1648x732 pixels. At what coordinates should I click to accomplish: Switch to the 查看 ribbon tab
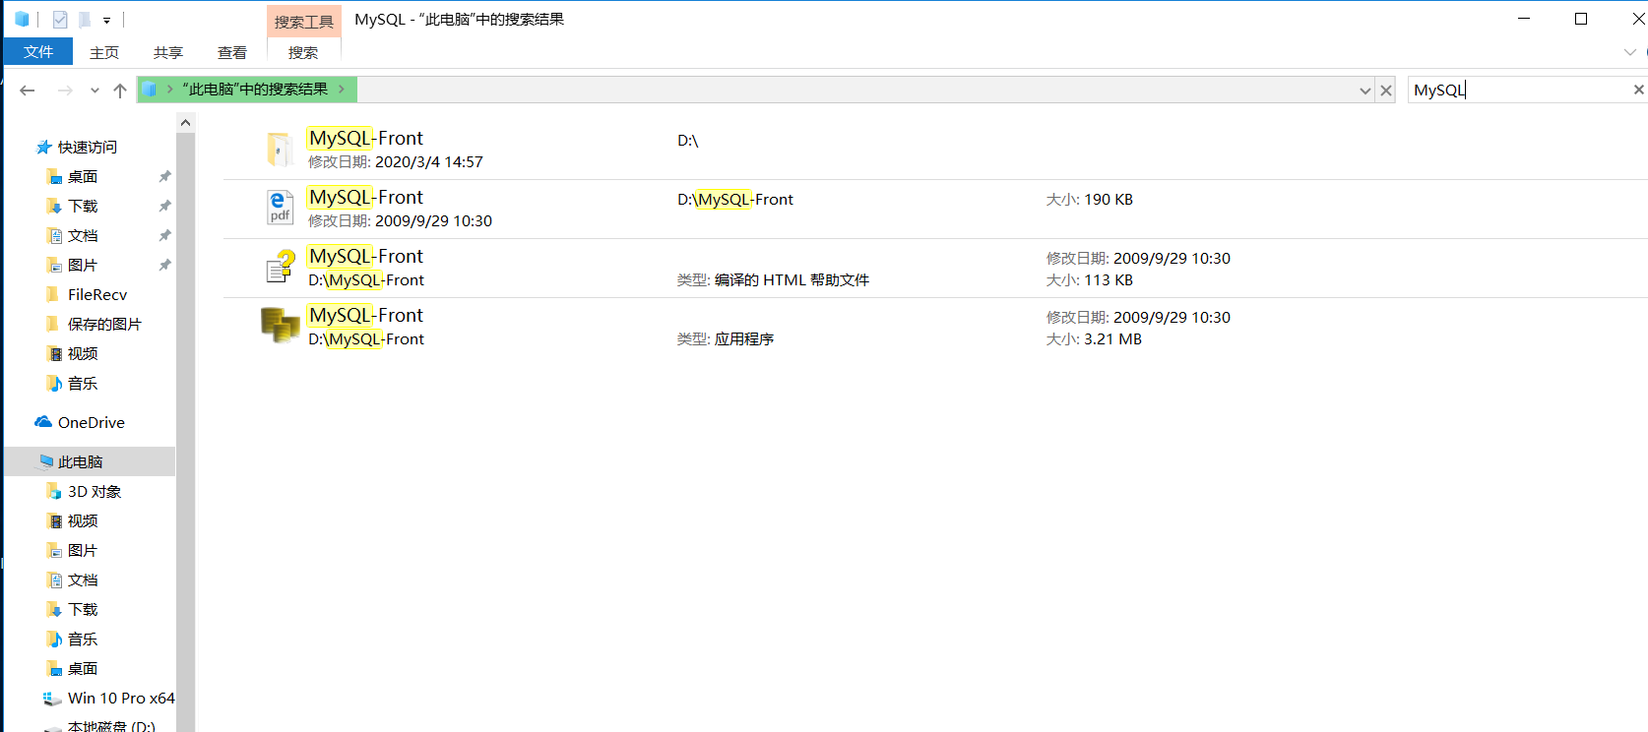tap(232, 52)
